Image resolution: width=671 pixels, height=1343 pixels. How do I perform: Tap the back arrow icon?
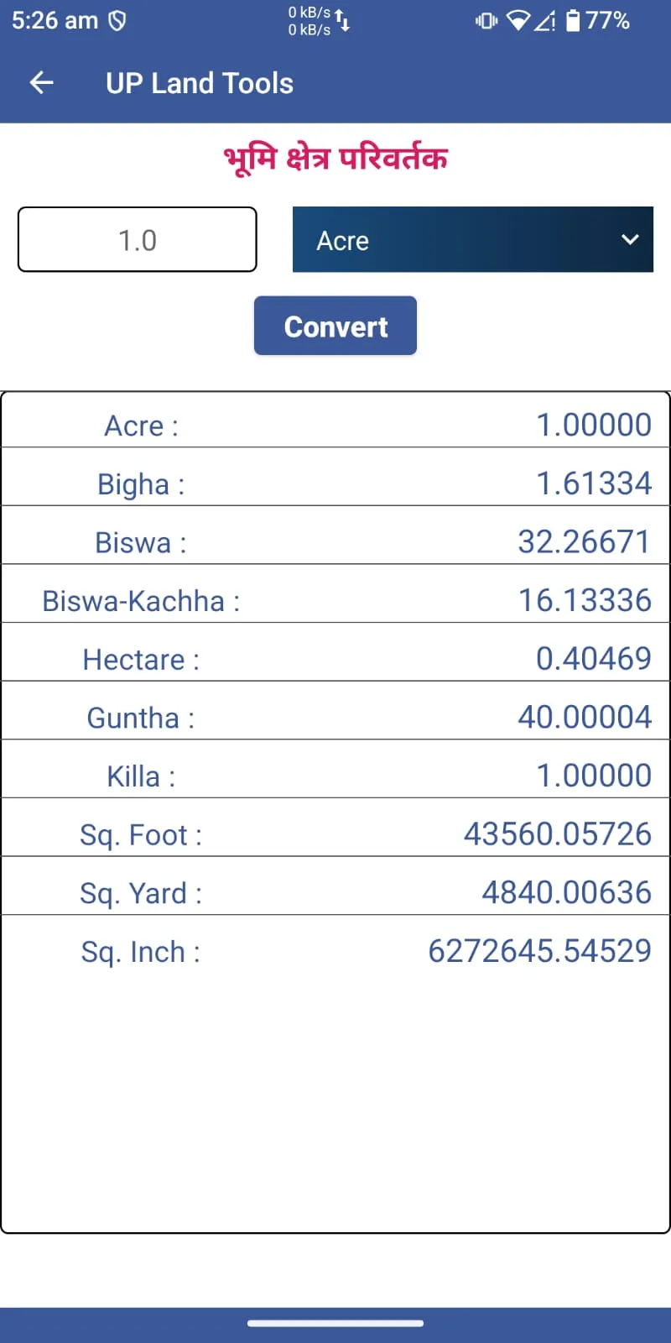pyautogui.click(x=41, y=82)
